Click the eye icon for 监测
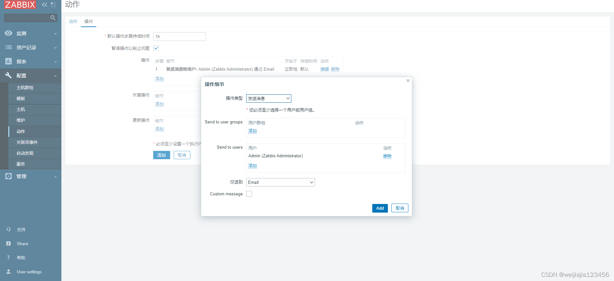This screenshot has width=614, height=281. coord(9,33)
